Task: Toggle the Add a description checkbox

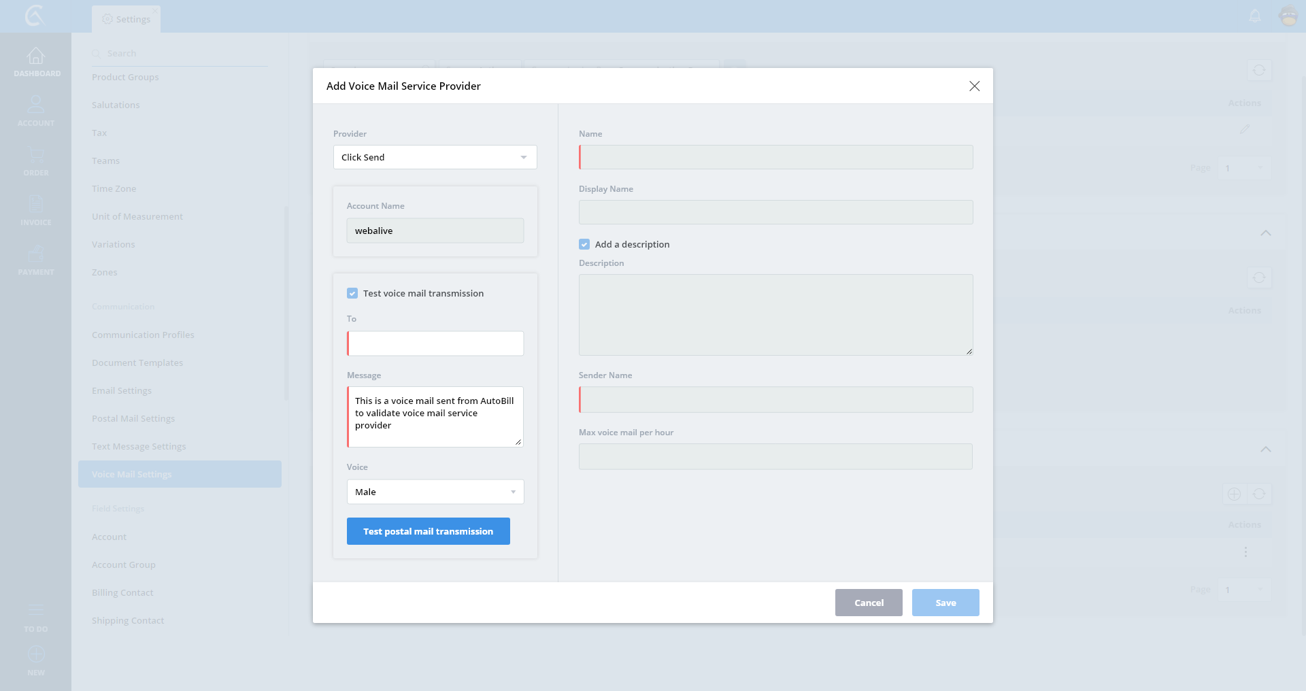Action: click(x=584, y=245)
